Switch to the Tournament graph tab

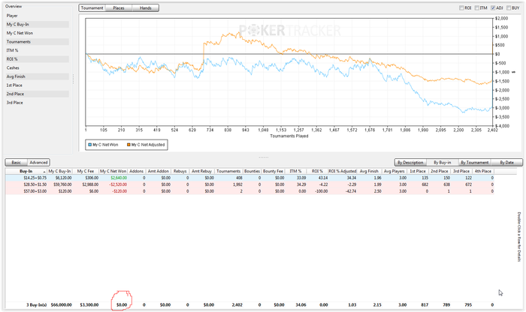(x=92, y=7)
